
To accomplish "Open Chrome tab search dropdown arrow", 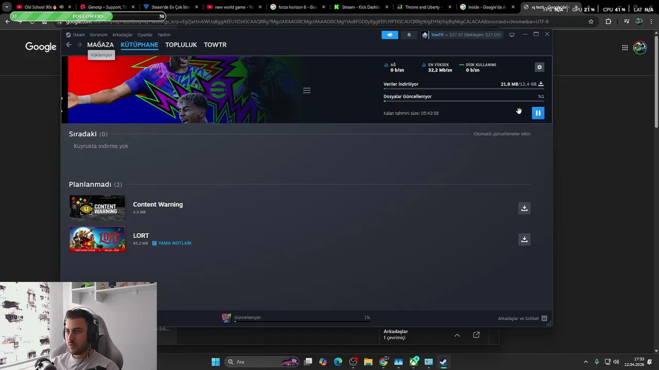I will 6,7.
